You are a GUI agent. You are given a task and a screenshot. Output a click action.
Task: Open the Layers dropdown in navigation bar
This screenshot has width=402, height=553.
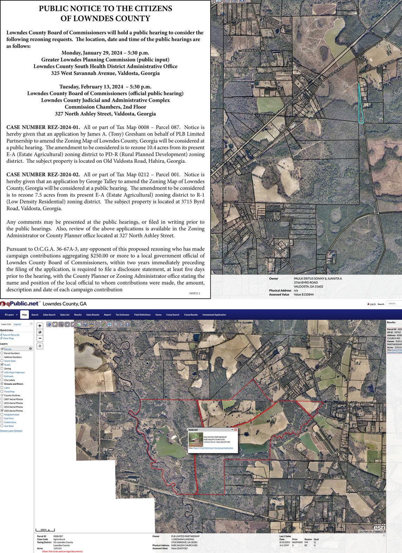11,315
